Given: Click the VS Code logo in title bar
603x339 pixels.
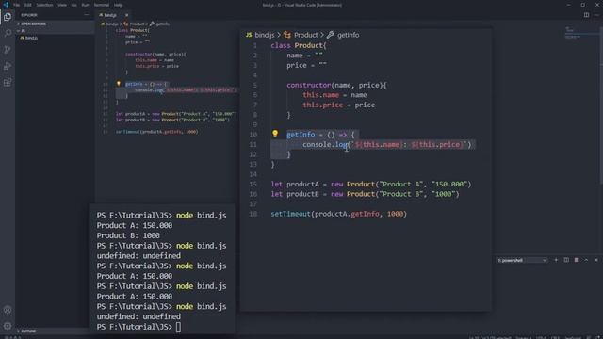Looking at the screenshot, I should 6,5.
